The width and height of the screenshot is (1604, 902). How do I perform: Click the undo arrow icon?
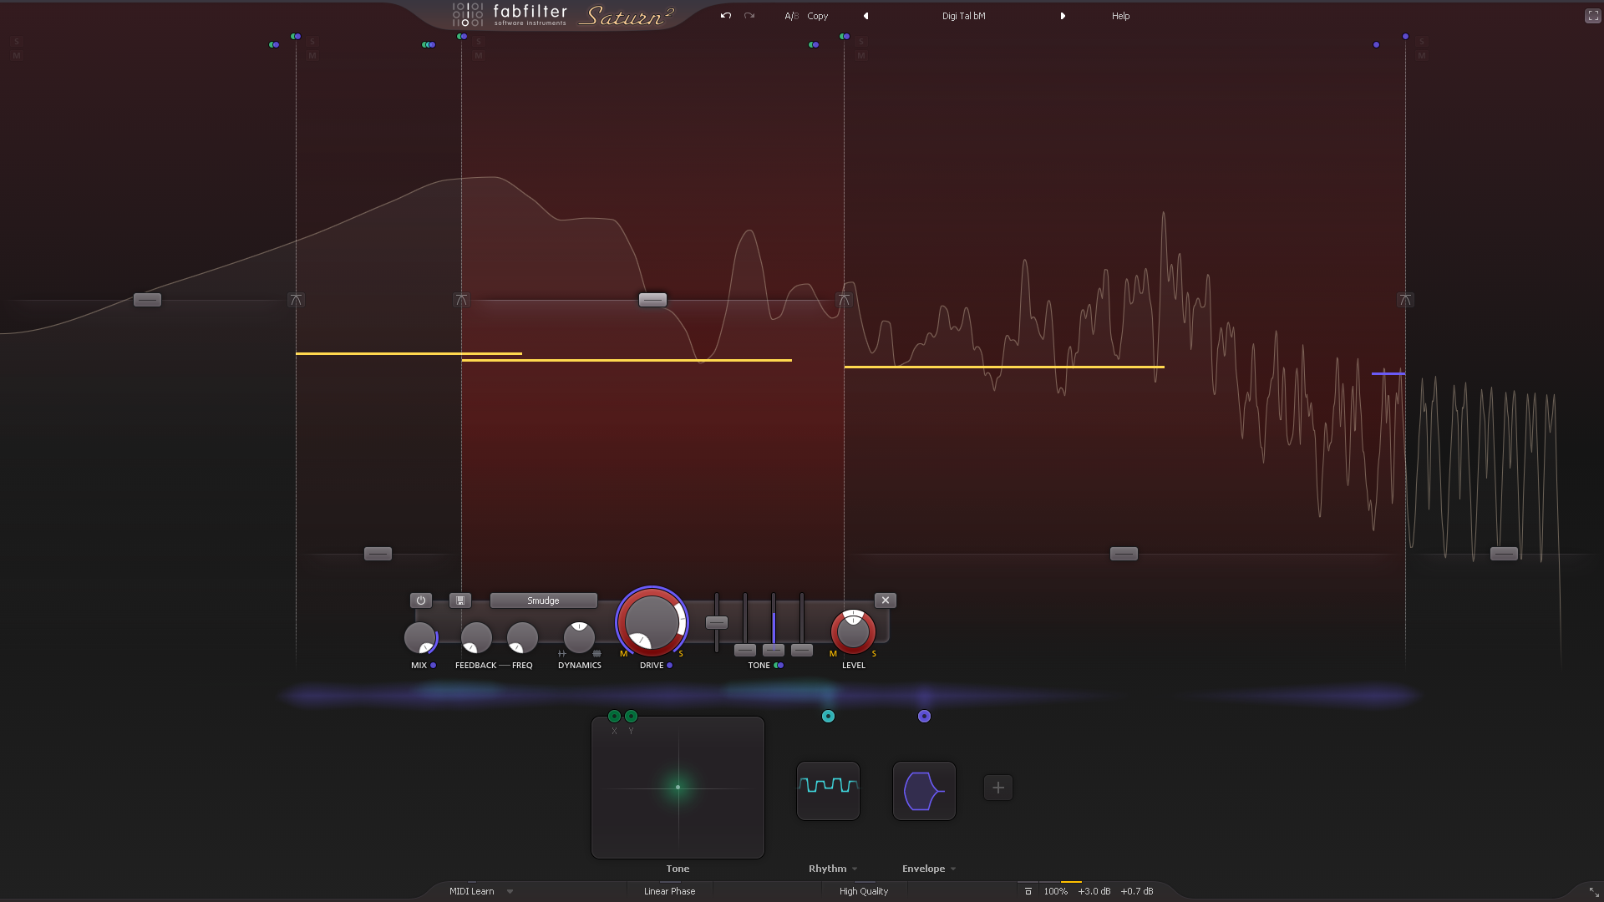tap(725, 15)
